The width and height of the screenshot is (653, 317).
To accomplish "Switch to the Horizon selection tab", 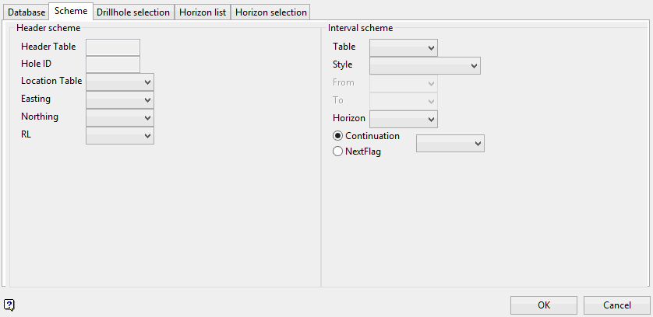I will pyautogui.click(x=271, y=12).
